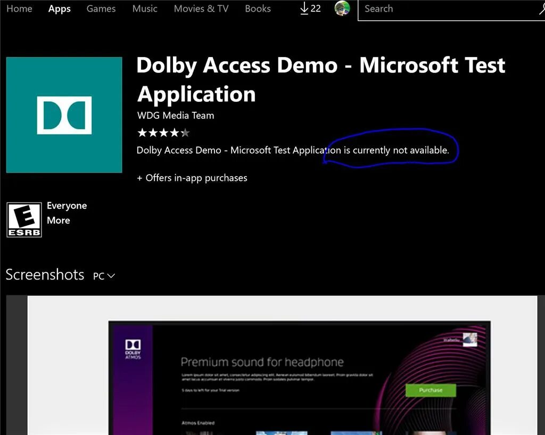Click the 'Offers in-app purchases' text

tap(192, 178)
